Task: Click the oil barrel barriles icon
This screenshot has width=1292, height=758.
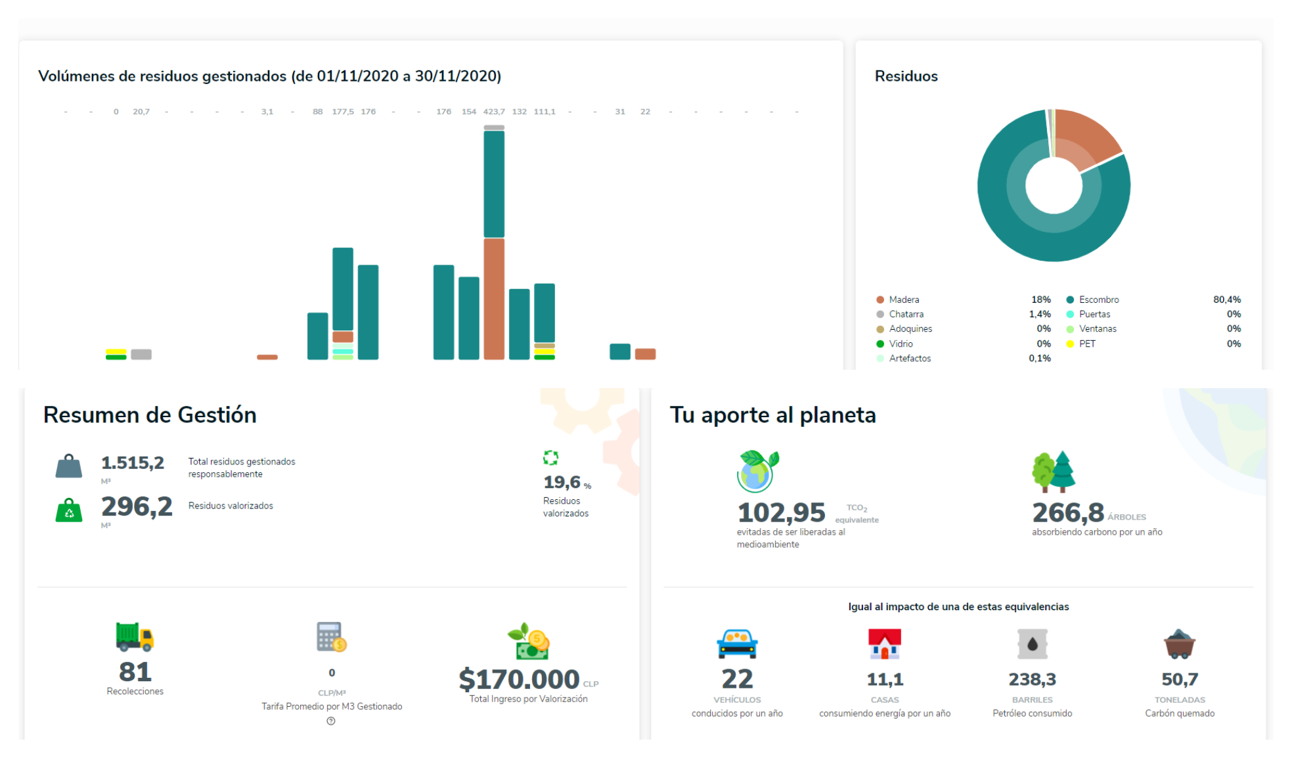Action: coord(1032,644)
